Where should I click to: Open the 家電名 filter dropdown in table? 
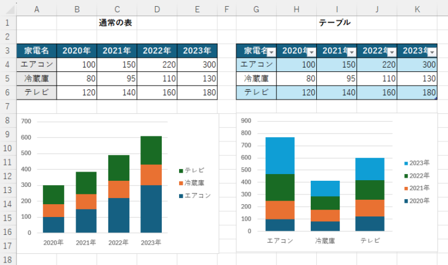[x=271, y=52]
